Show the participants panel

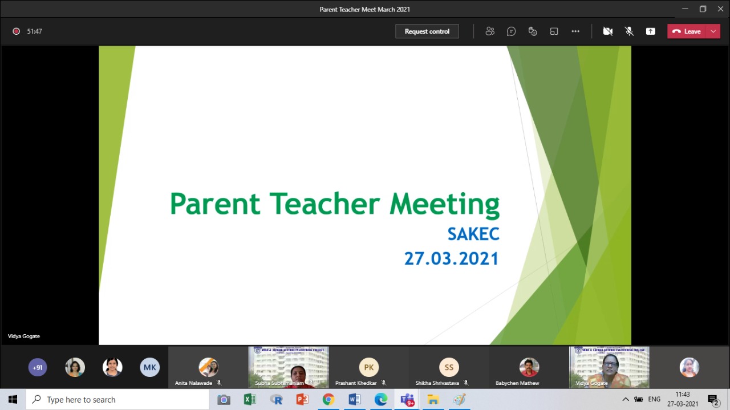pyautogui.click(x=490, y=31)
